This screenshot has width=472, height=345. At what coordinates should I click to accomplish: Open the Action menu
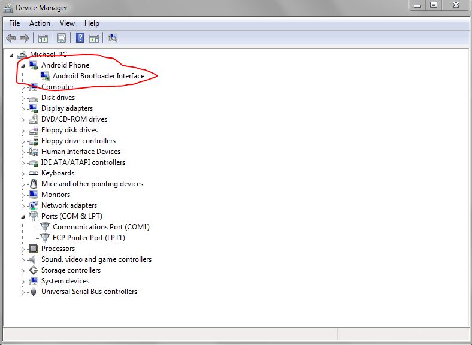tap(40, 23)
